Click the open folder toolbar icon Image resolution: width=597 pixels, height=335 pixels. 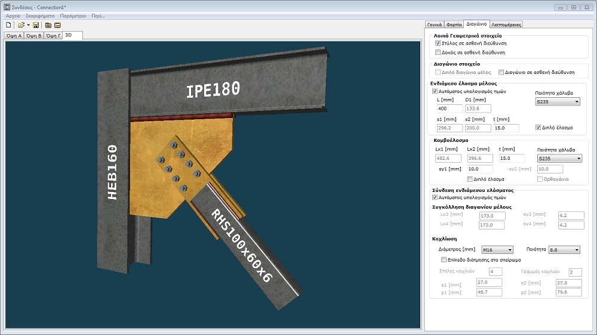(21, 26)
